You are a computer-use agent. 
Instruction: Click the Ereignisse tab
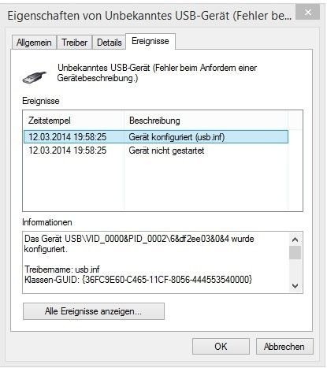point(150,41)
